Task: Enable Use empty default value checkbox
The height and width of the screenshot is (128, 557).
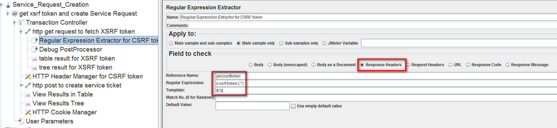Action: click(x=293, y=106)
